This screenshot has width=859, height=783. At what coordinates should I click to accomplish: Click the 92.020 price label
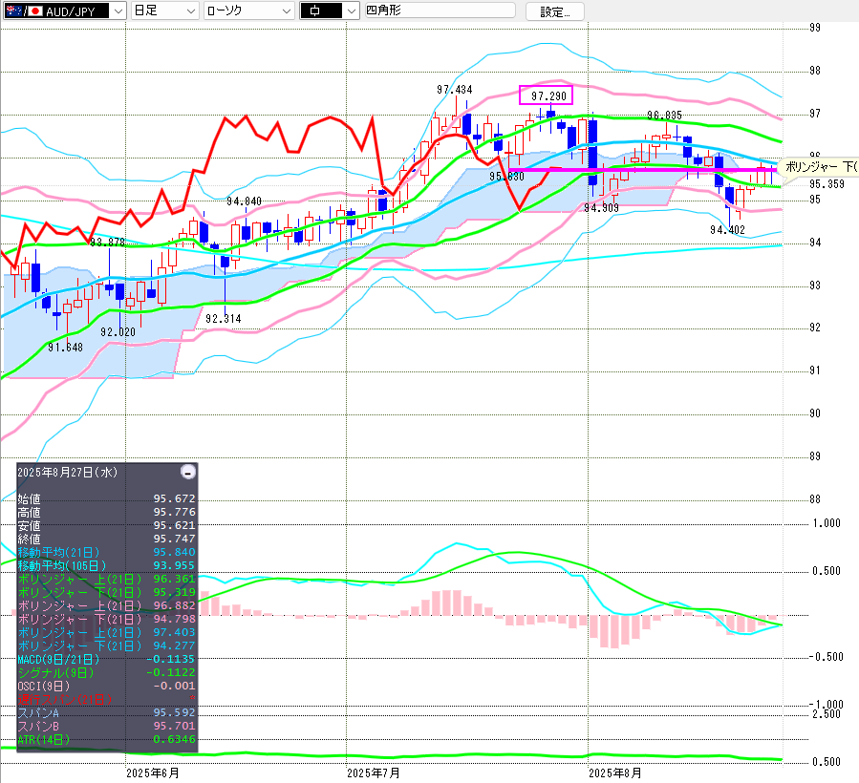[x=118, y=331]
